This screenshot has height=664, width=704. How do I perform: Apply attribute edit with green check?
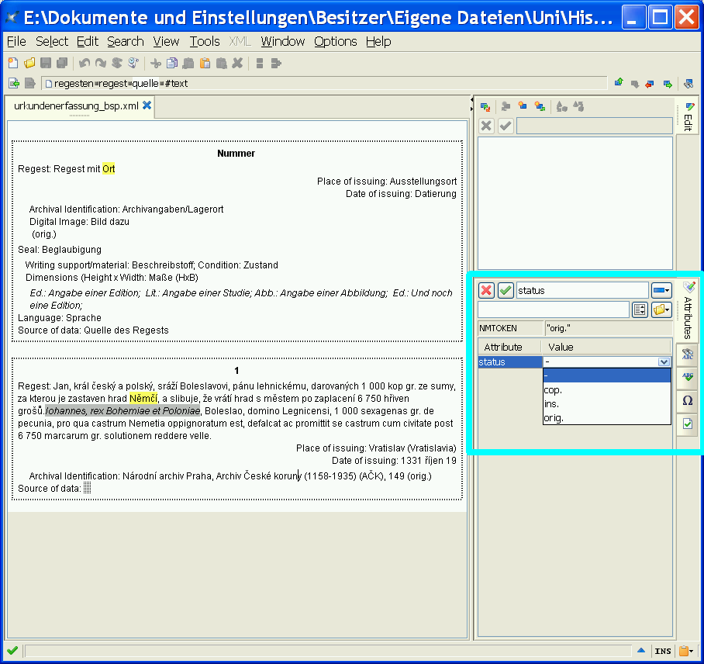506,290
